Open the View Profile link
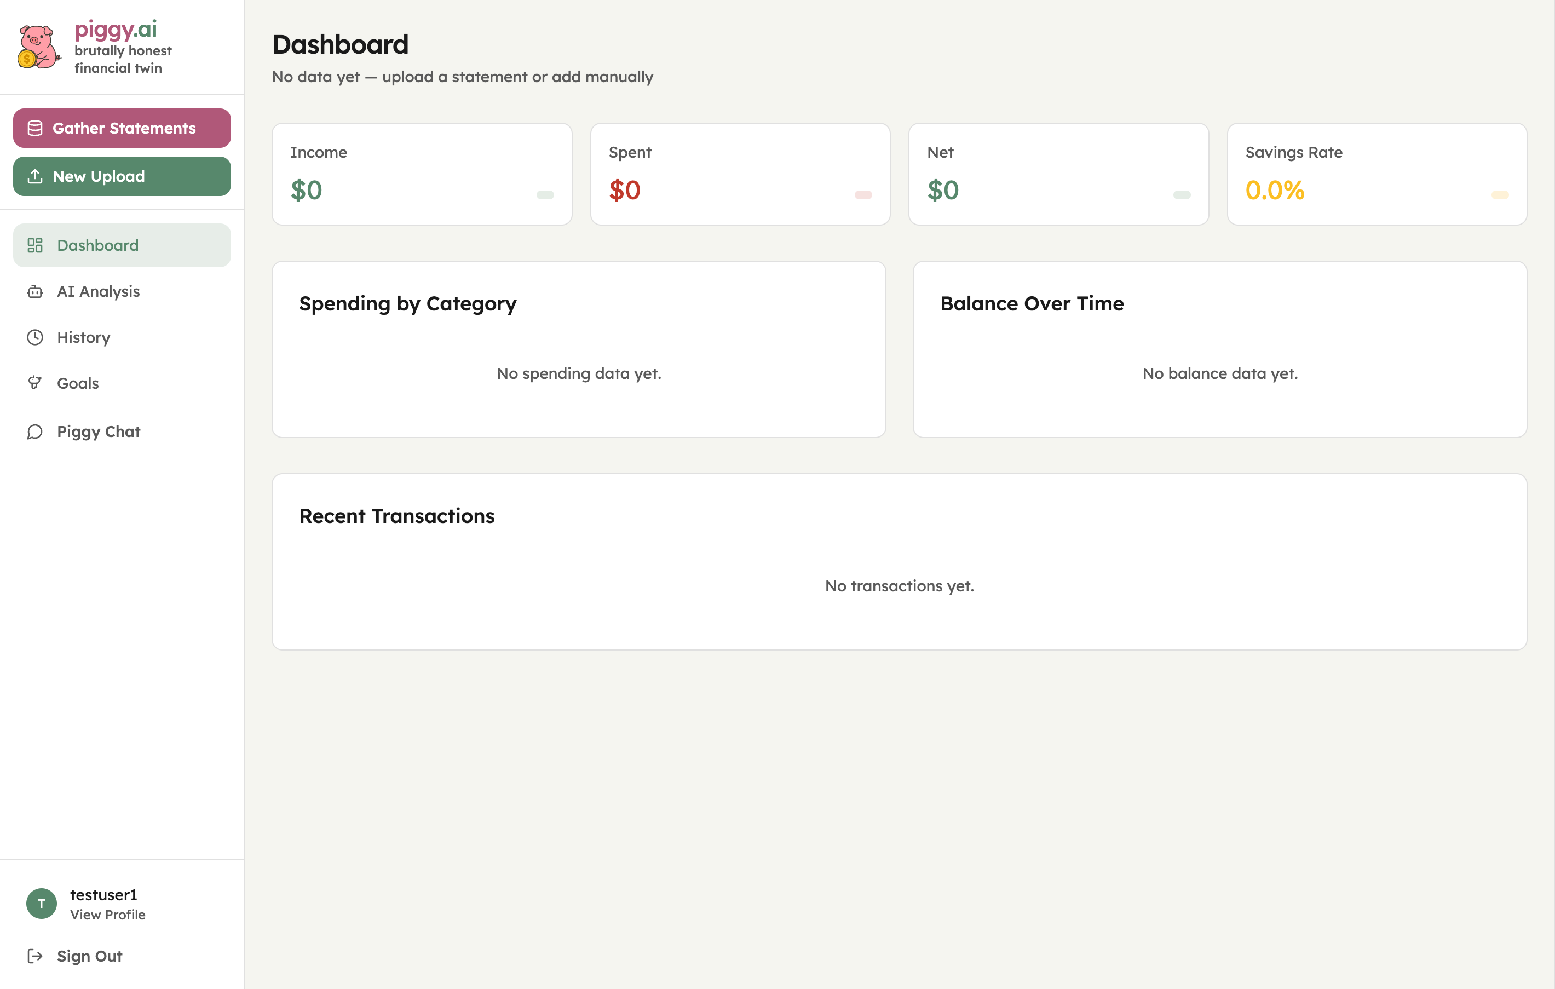1555x989 pixels. click(x=108, y=915)
